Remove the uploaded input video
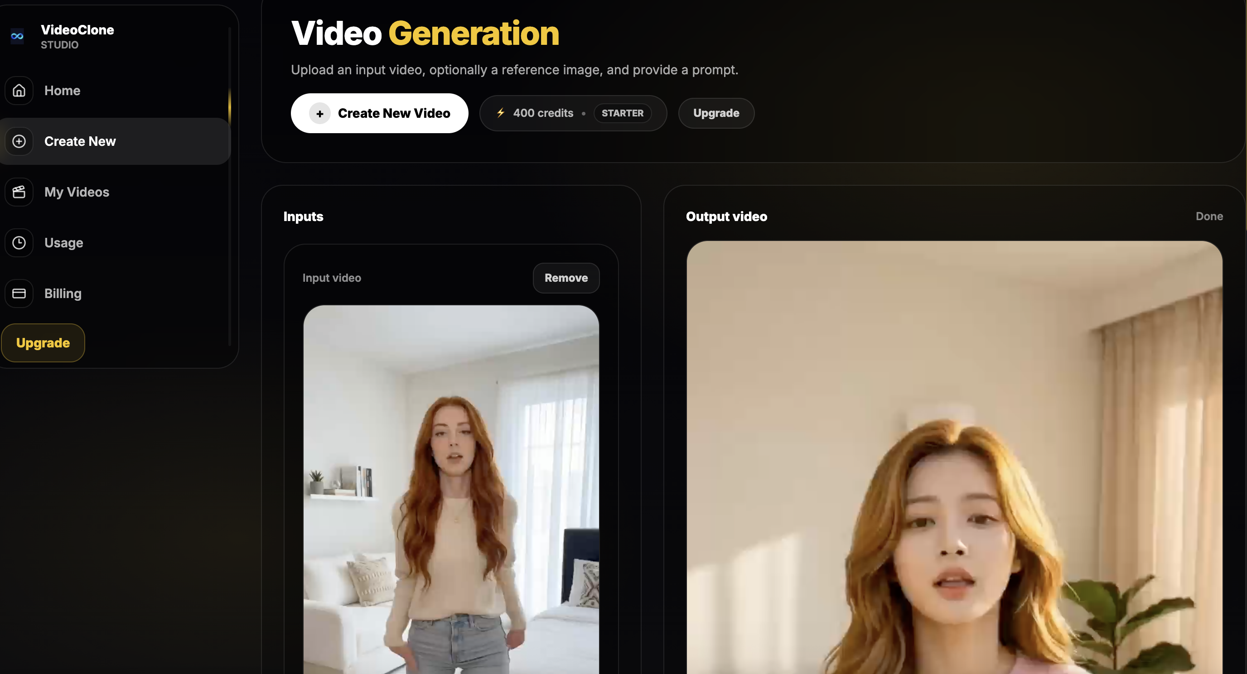 (x=565, y=278)
